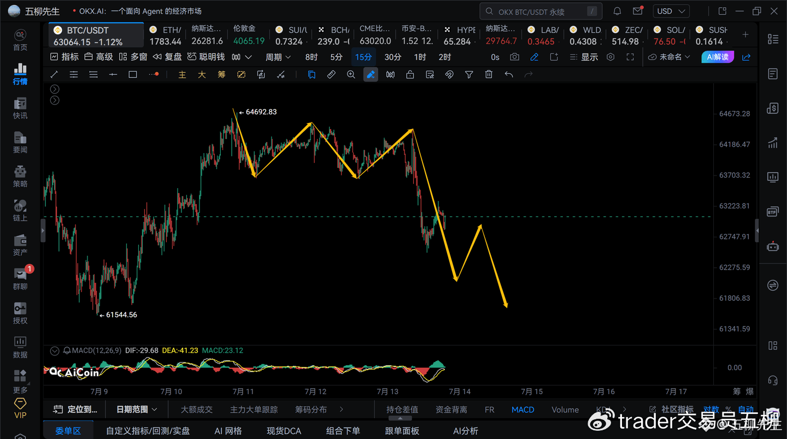The width and height of the screenshot is (787, 439).
Task: Select the ruler measure tool
Action: (x=331, y=74)
